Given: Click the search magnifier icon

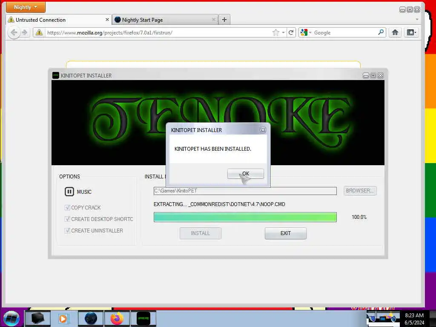Looking at the screenshot, I should tap(381, 32).
